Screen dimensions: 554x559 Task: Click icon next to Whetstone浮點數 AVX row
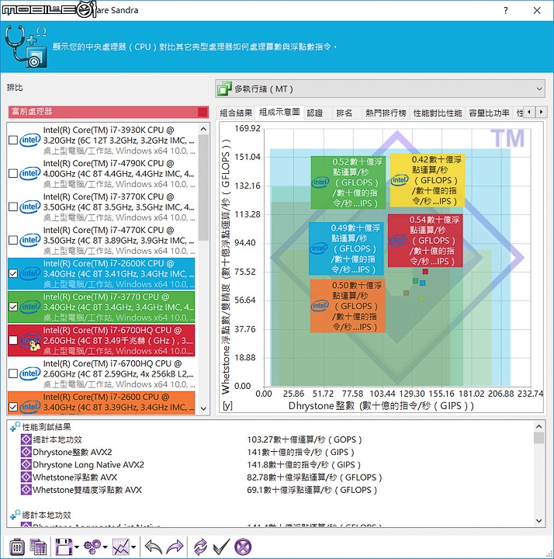[26, 477]
